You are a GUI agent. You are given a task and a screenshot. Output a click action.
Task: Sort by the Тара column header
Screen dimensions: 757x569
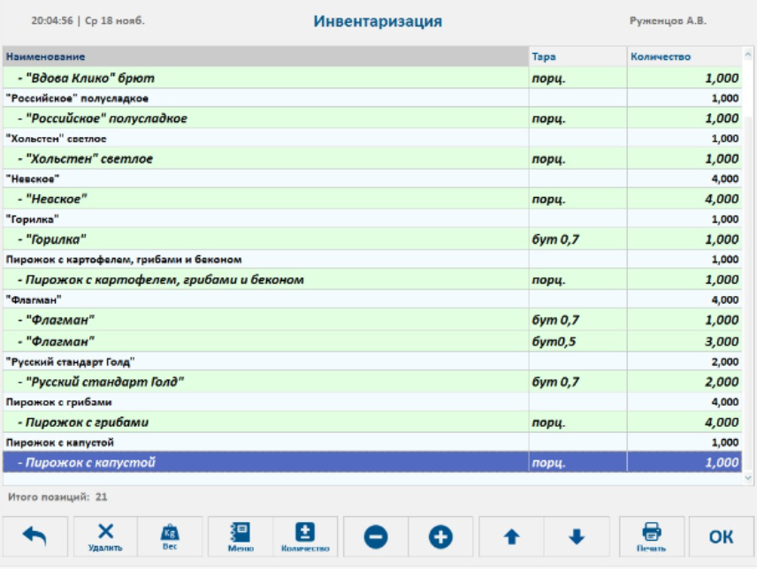[577, 57]
